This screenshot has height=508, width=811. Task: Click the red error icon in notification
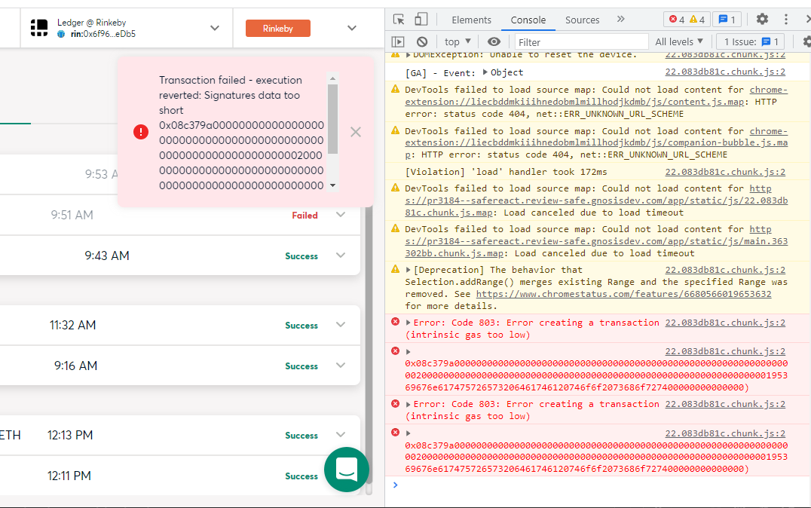point(141,132)
